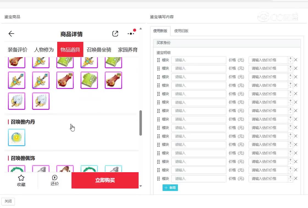Switch to the 使用新版 tab
308x208 pixels.
tap(160, 31)
